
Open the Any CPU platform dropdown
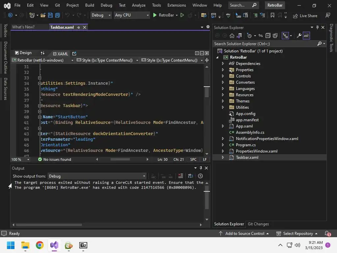click(132, 15)
